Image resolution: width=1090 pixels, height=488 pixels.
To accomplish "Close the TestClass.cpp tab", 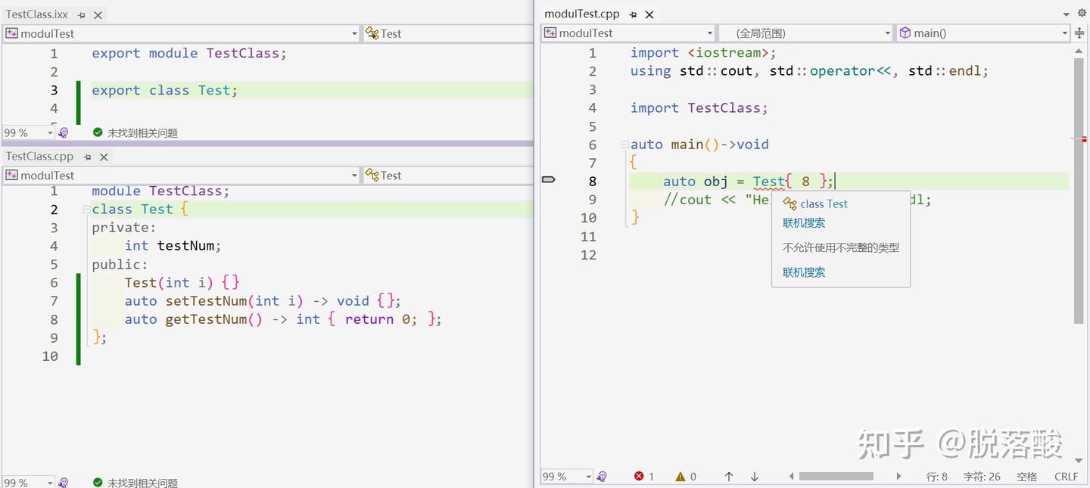I will (x=104, y=157).
